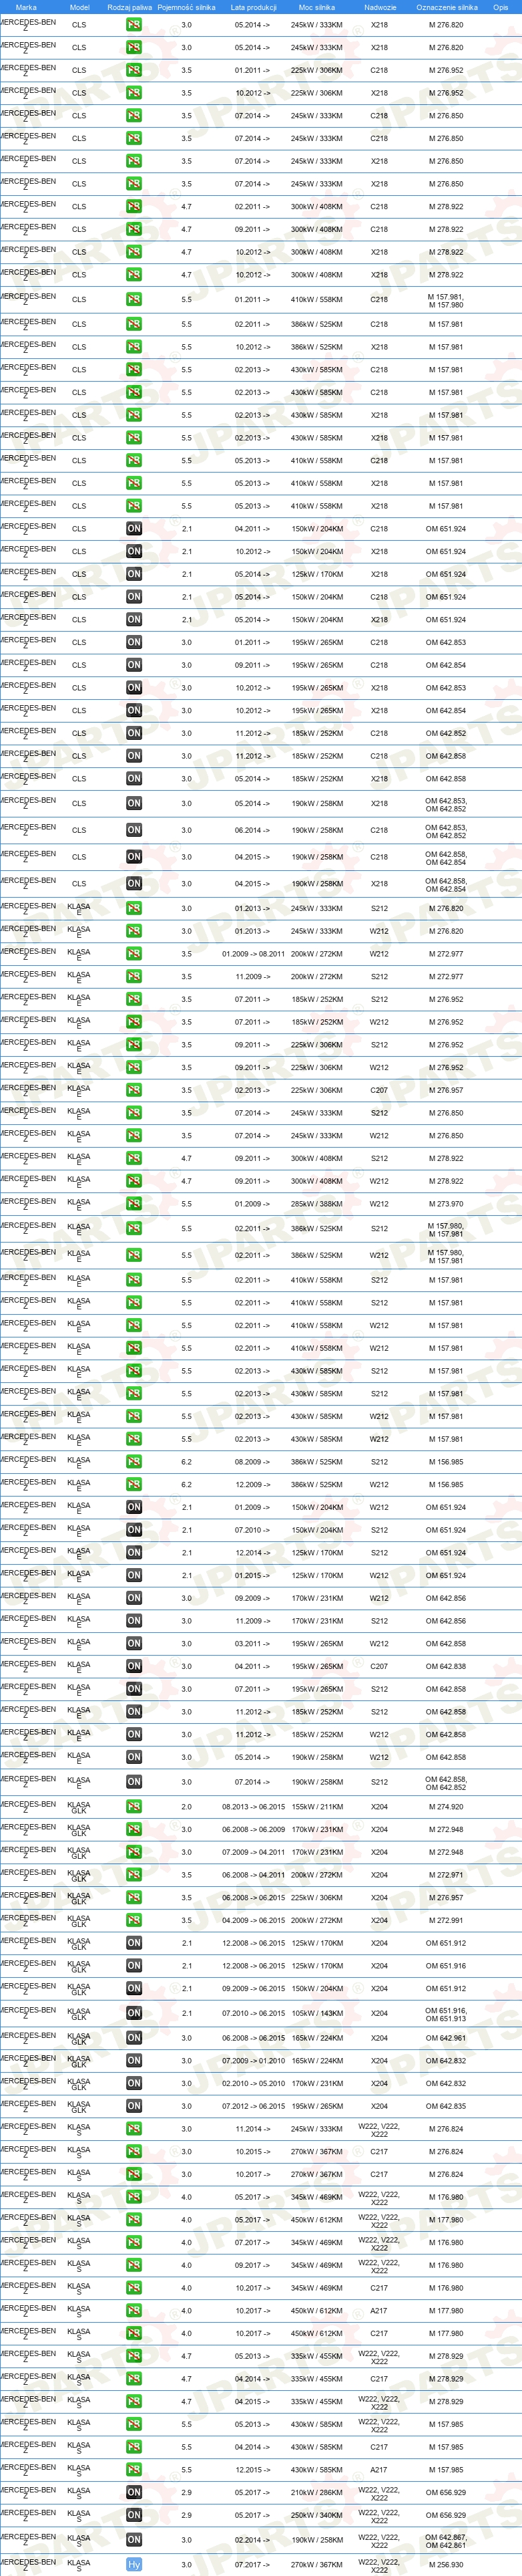Viewport: 522px width, 2576px height.
Task: Click the 'Pojemność silnika' column header
Action: coord(187,7)
